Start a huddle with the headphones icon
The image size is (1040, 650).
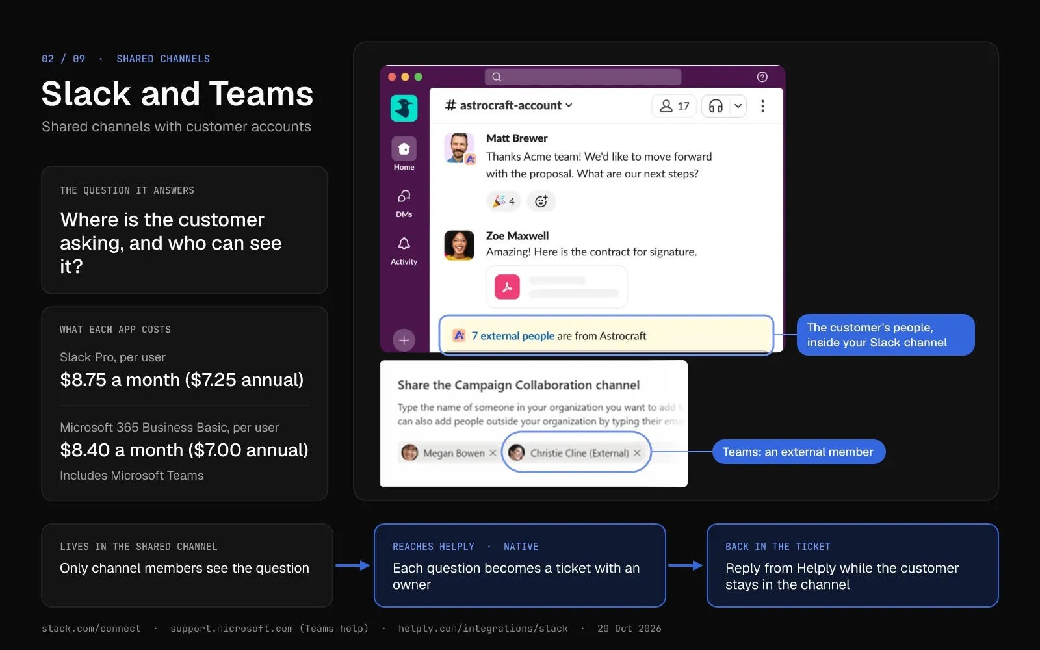pyautogui.click(x=716, y=106)
